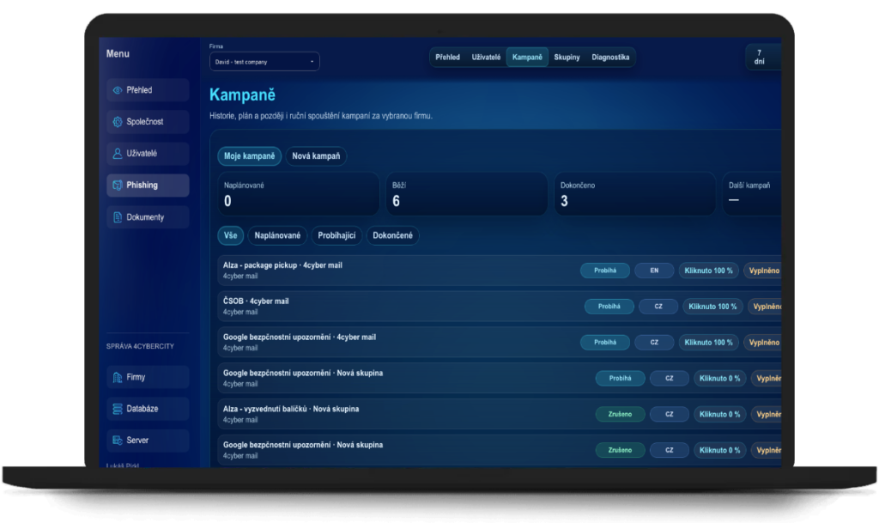Click the server icon beside Server

click(117, 440)
